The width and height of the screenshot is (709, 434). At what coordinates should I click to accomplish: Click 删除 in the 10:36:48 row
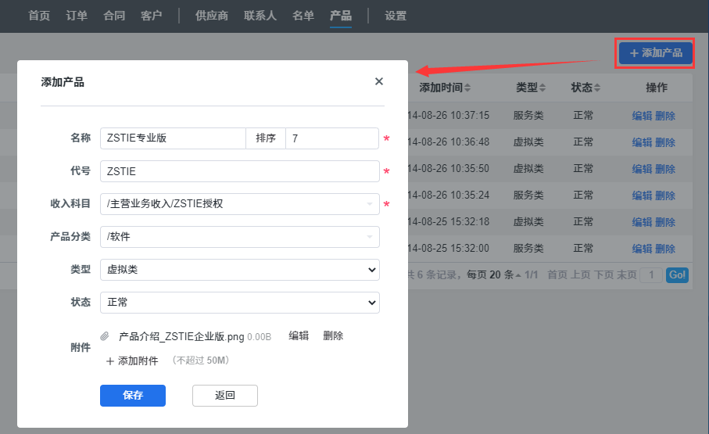coord(665,142)
